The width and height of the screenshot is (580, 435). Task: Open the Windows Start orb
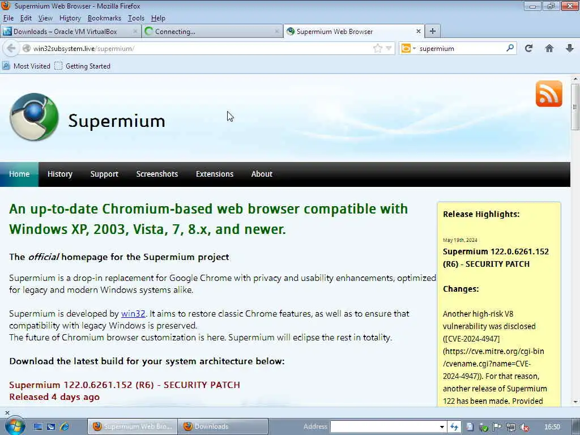15,426
